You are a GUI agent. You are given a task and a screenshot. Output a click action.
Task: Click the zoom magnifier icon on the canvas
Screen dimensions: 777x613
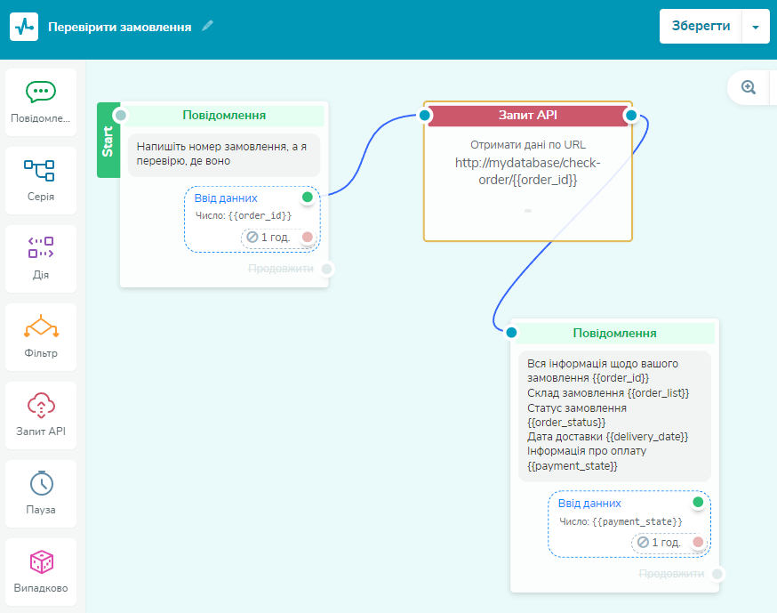748,87
